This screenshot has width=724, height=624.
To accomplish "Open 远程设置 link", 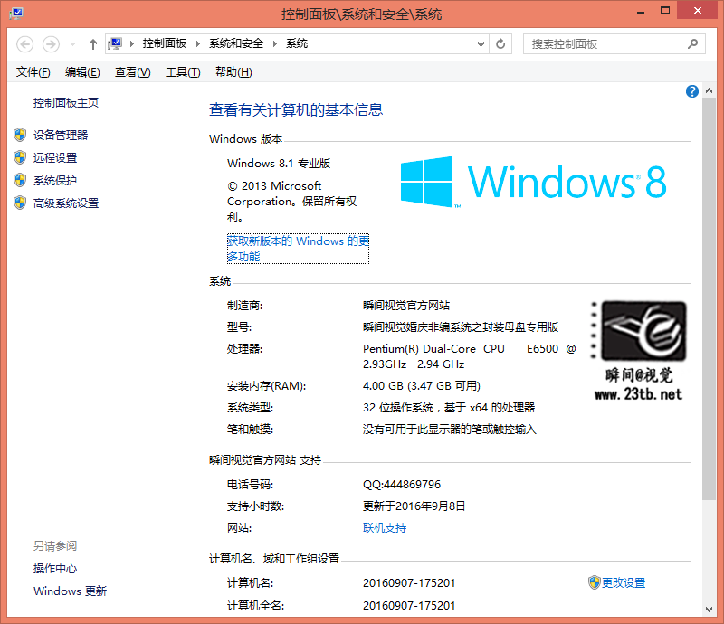I will pos(55,158).
